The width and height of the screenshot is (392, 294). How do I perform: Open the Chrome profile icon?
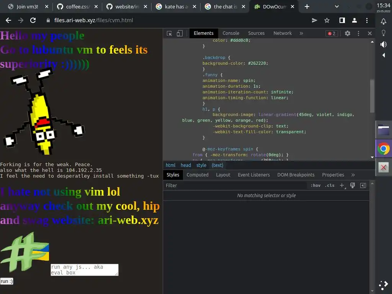[x=354, y=21]
